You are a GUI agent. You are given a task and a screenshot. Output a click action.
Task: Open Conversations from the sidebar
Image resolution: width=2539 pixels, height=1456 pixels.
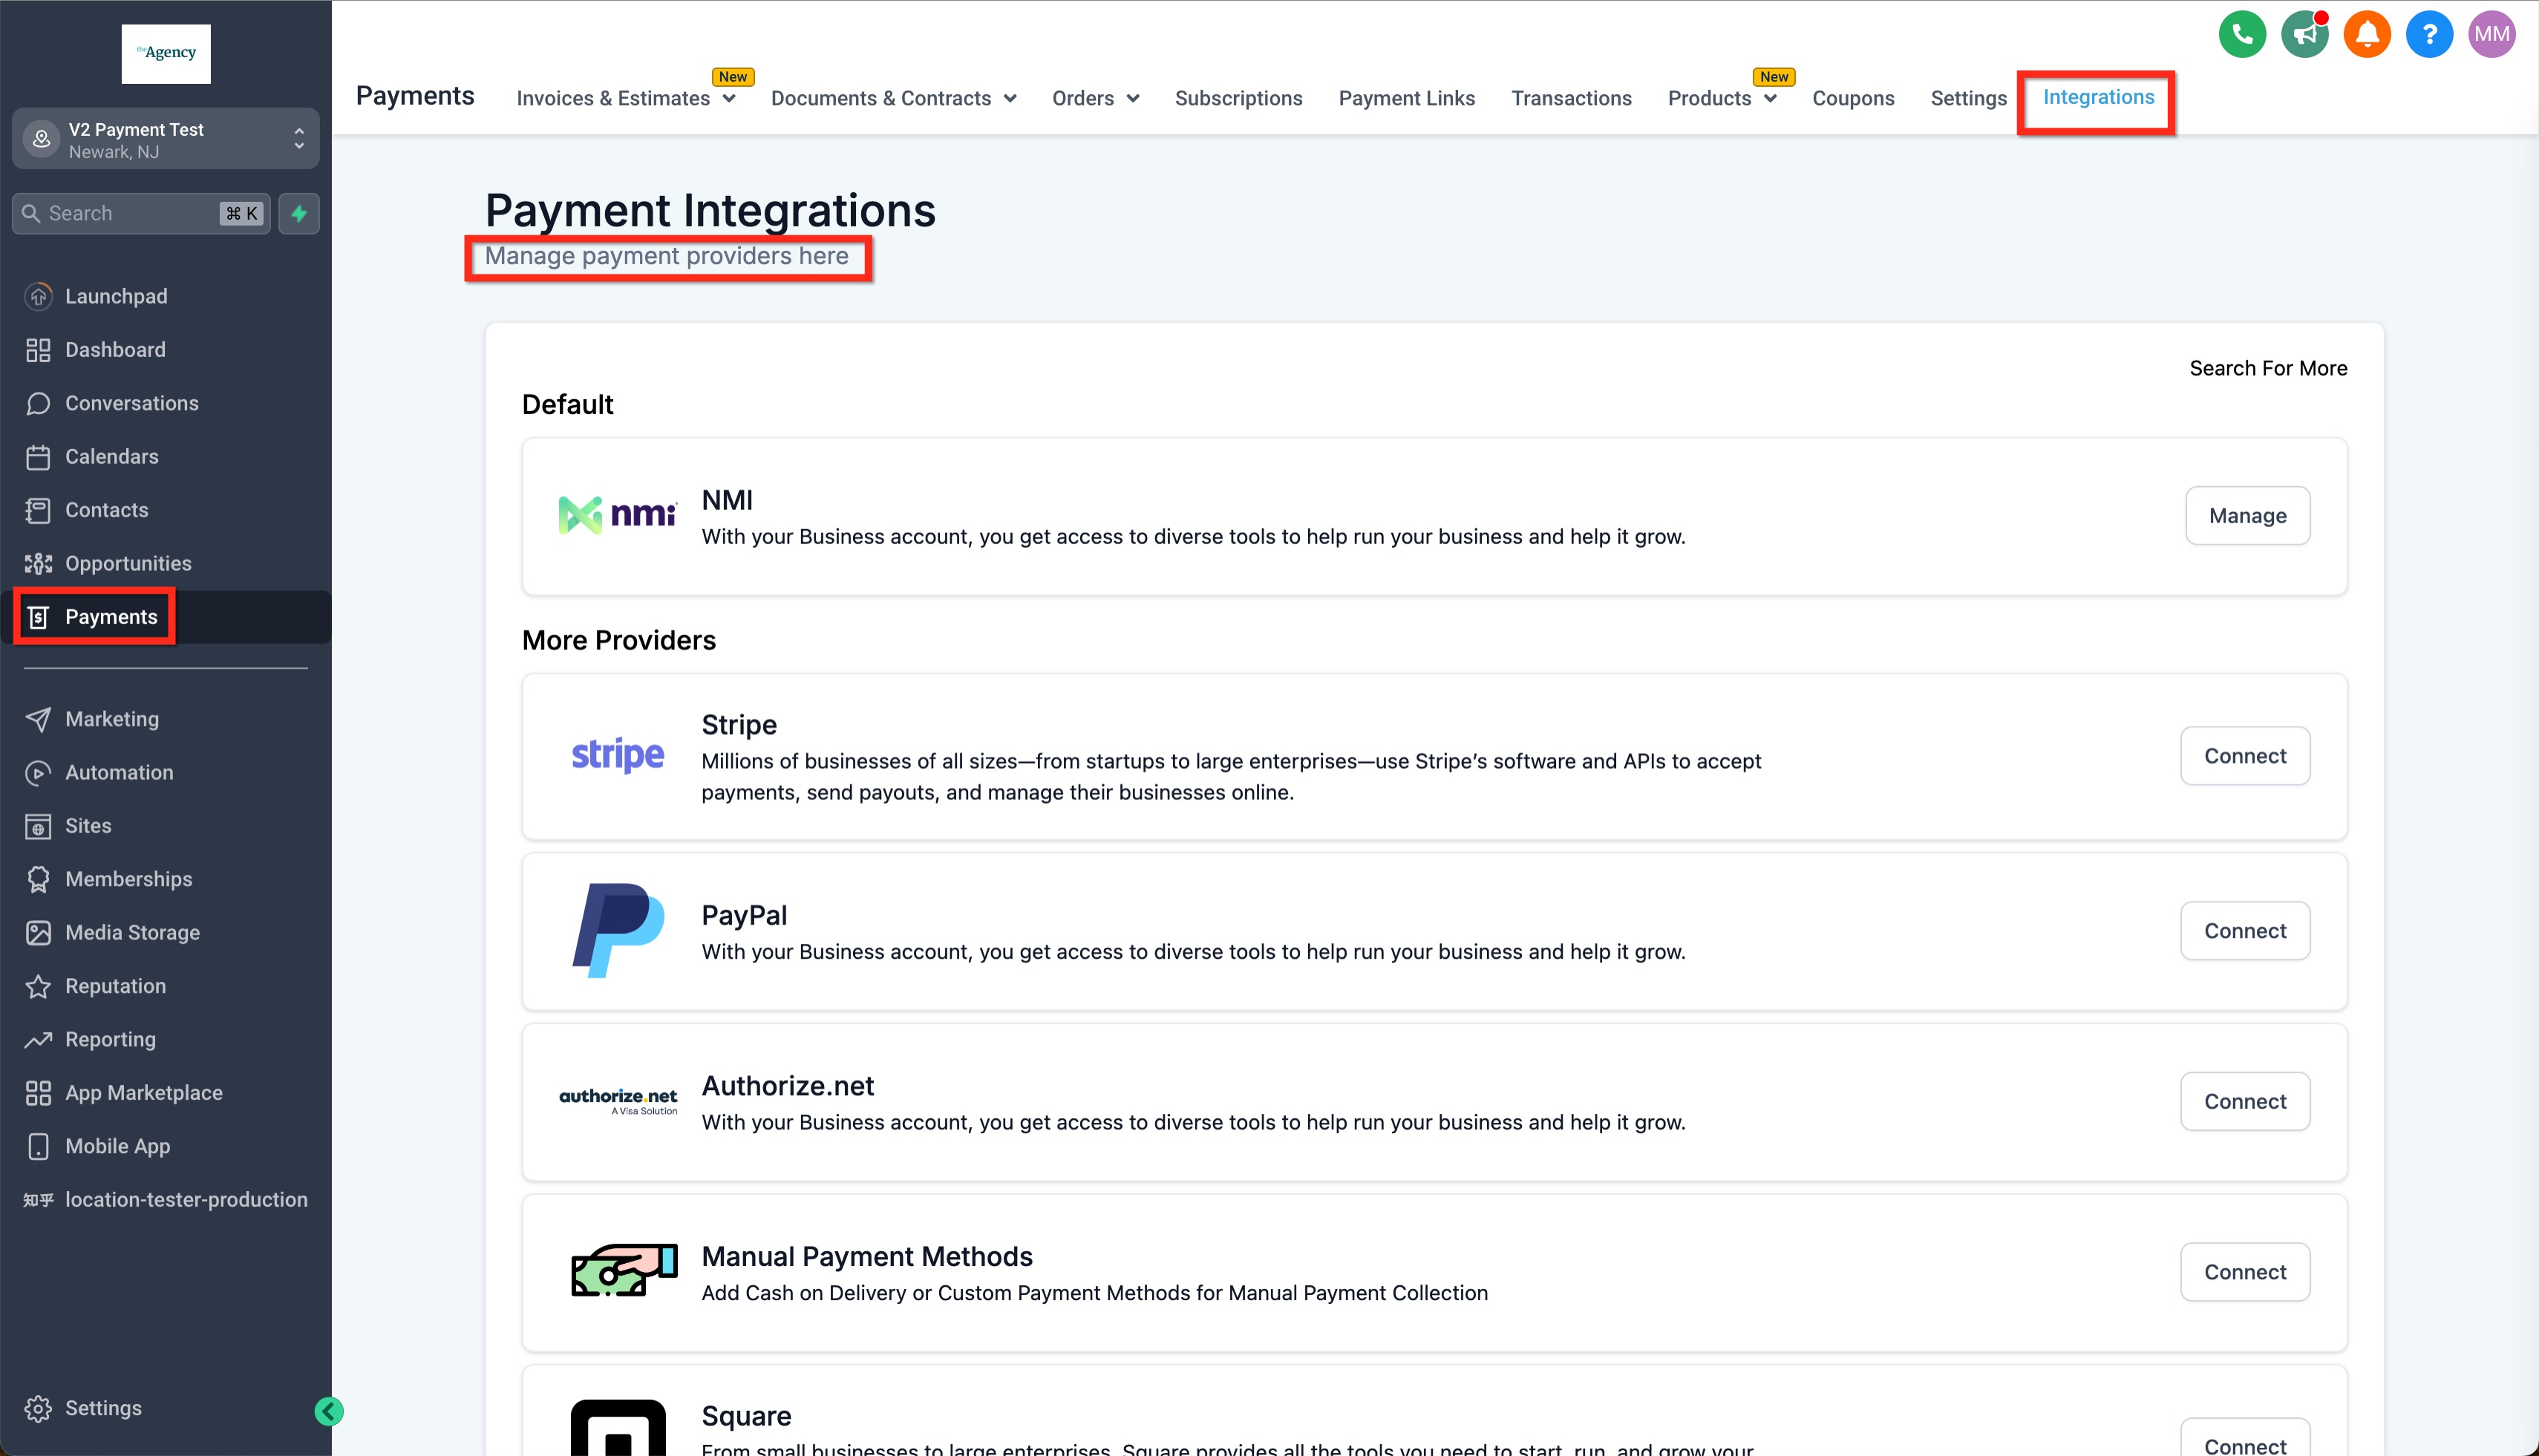pyautogui.click(x=131, y=403)
